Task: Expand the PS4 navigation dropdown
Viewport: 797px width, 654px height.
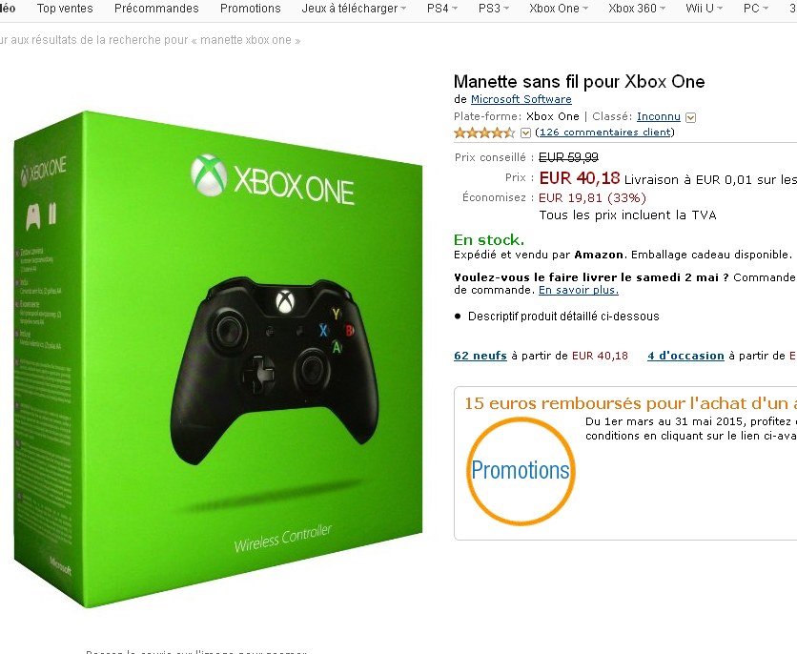Action: click(442, 9)
